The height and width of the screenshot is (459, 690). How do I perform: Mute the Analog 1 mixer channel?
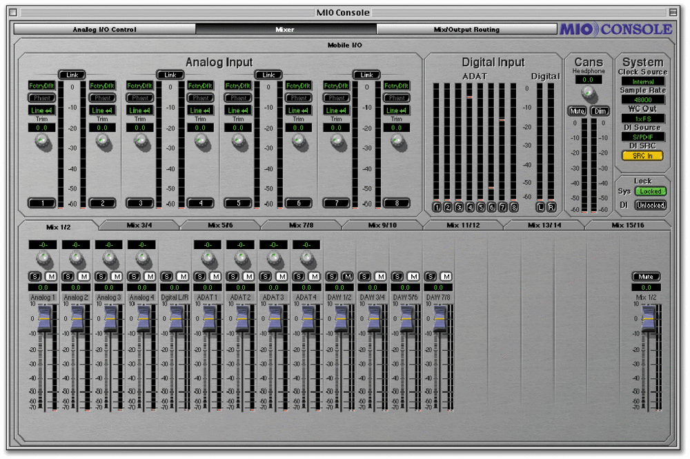point(51,276)
